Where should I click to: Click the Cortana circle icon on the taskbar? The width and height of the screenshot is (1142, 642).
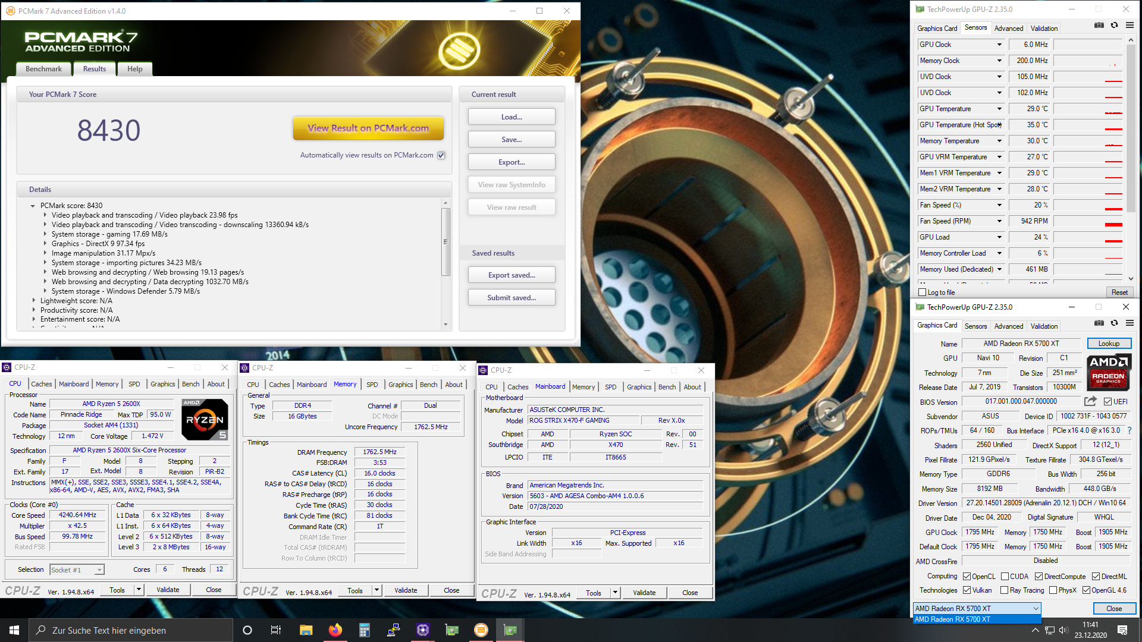click(x=247, y=630)
